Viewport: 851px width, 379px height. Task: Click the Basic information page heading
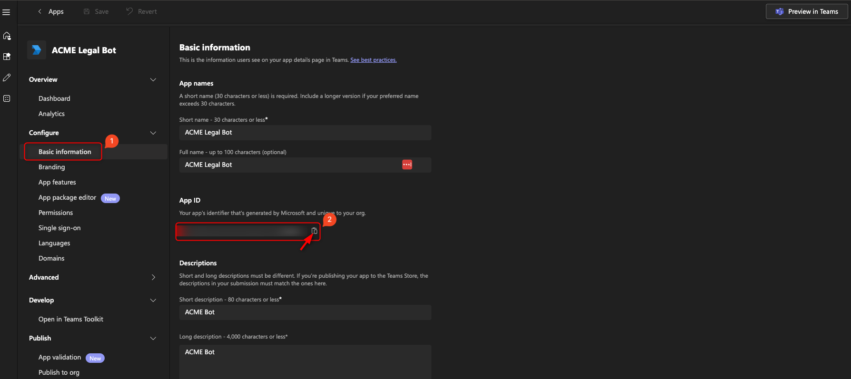point(215,48)
